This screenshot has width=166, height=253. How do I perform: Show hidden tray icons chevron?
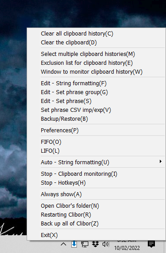(x=63, y=244)
